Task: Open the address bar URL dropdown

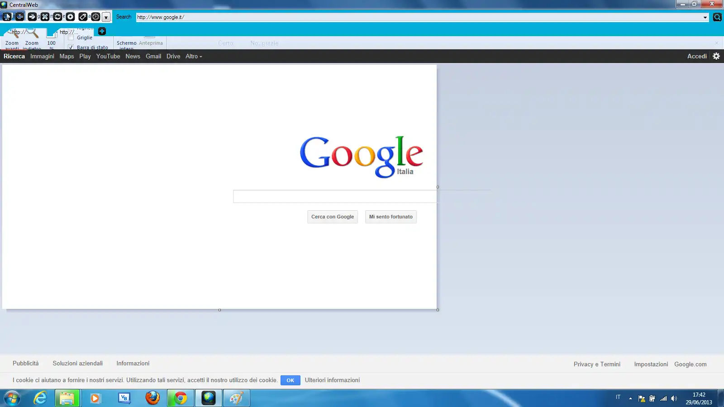Action: coord(705,17)
